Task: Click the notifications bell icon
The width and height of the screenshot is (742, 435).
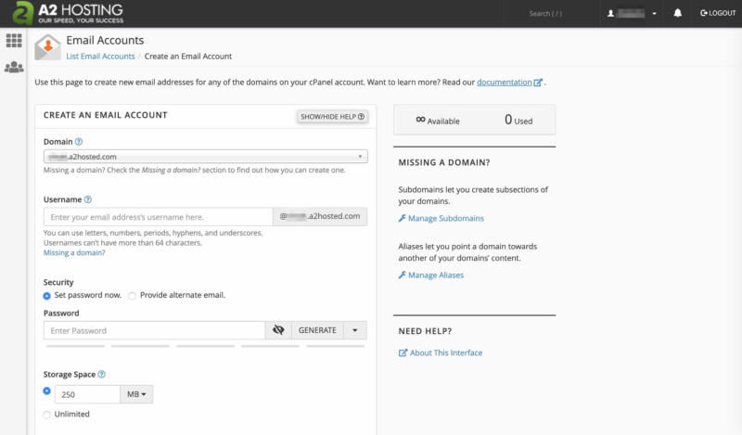Action: click(x=678, y=14)
